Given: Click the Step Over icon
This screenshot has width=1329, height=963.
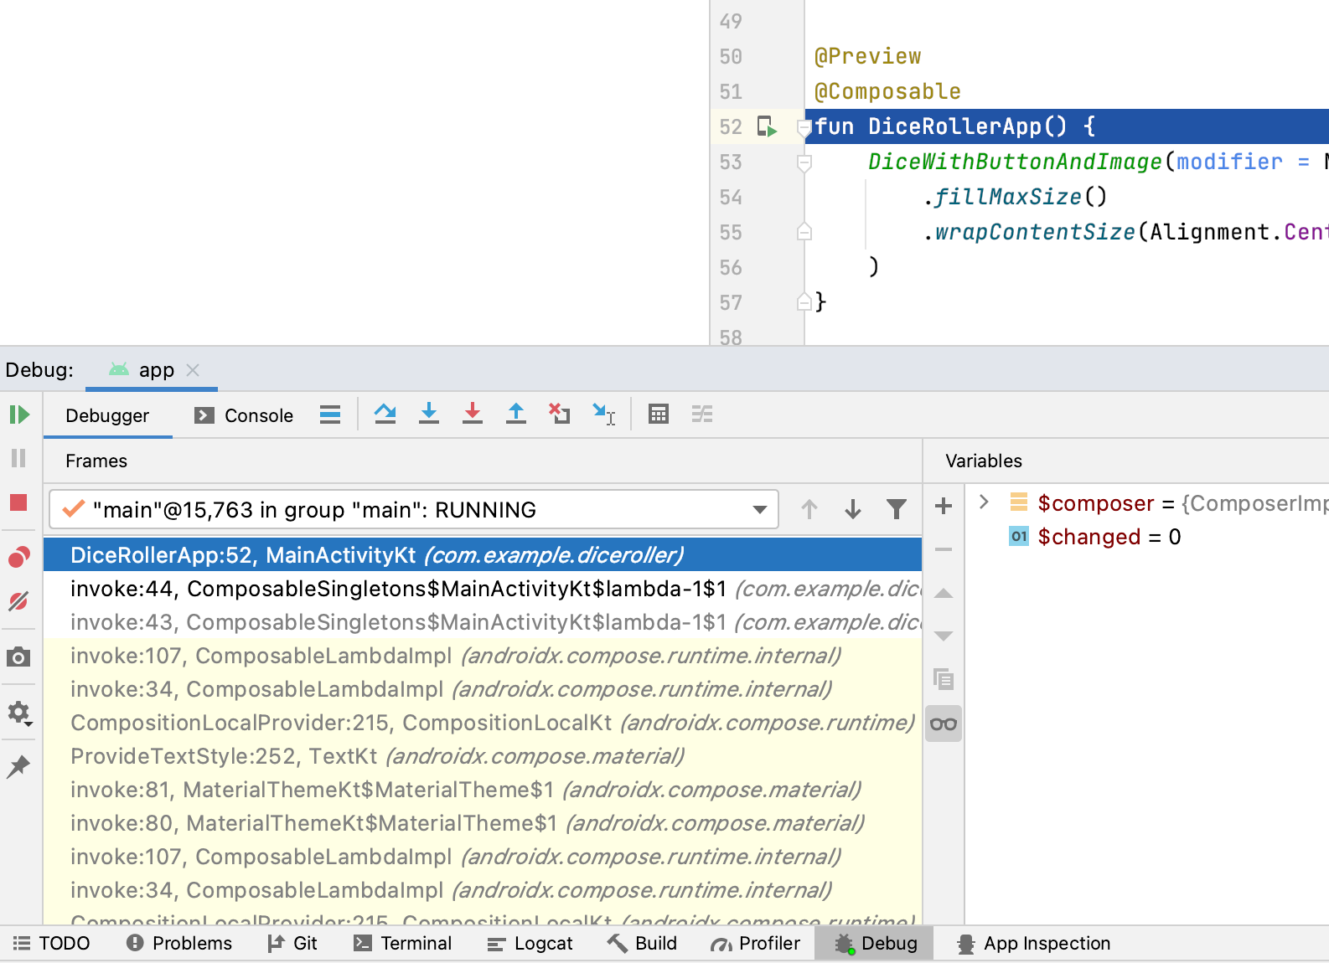Looking at the screenshot, I should click(385, 414).
